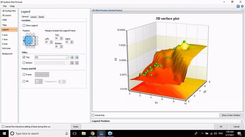Image resolution: width=245 pixels, height=137 pixels.
Task: Click the insert field icon beside Bottom title
Action: (x=77, y=63)
